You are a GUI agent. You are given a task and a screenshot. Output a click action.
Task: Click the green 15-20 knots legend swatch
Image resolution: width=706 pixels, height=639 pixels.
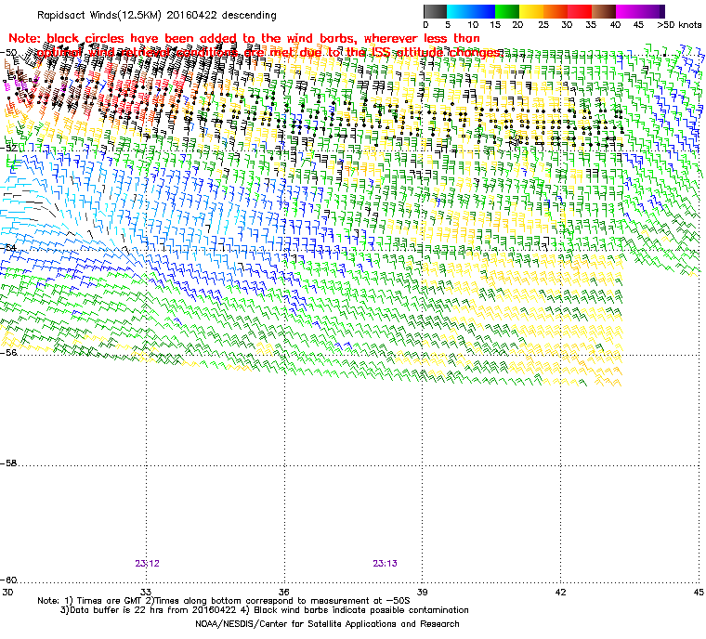[507, 11]
